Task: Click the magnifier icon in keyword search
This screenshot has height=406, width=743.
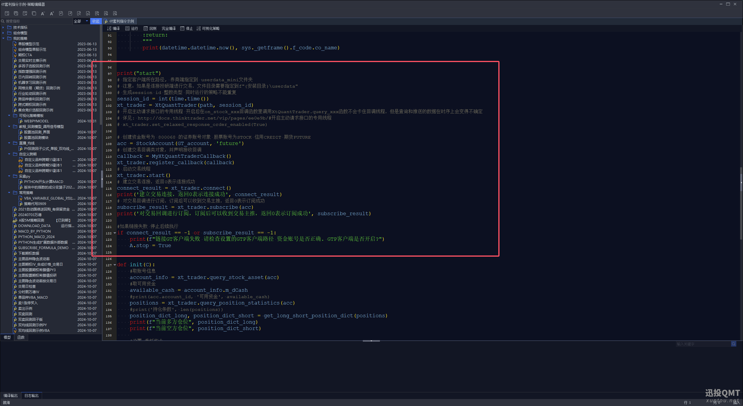Action: coord(733,344)
